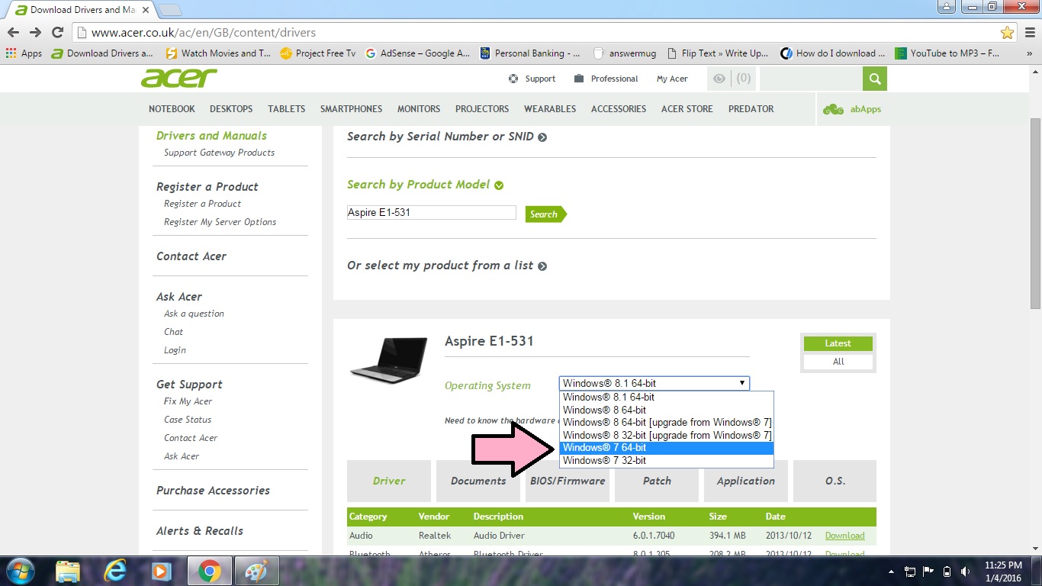Choose Windows 7 32-bit option
1042x586 pixels.
[x=667, y=460]
